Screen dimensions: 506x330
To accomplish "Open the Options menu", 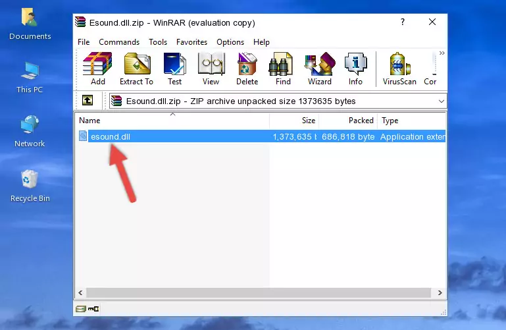I will point(230,42).
